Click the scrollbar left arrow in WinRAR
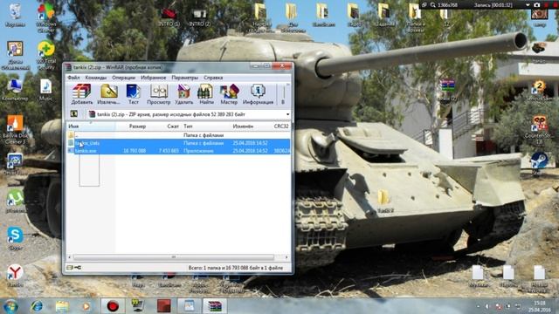559x314 pixels. click(70, 256)
